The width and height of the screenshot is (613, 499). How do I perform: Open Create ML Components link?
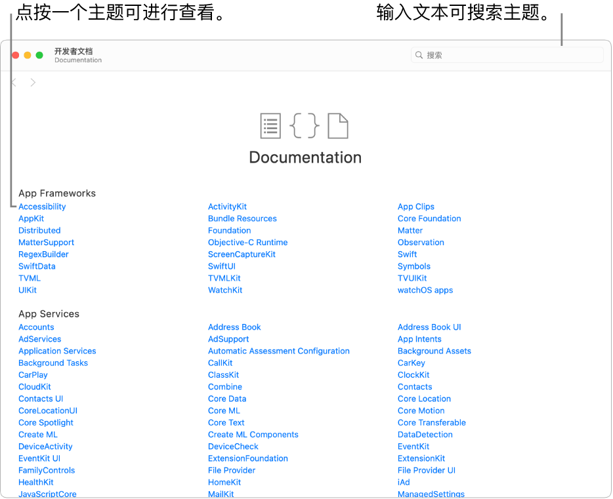coord(253,435)
